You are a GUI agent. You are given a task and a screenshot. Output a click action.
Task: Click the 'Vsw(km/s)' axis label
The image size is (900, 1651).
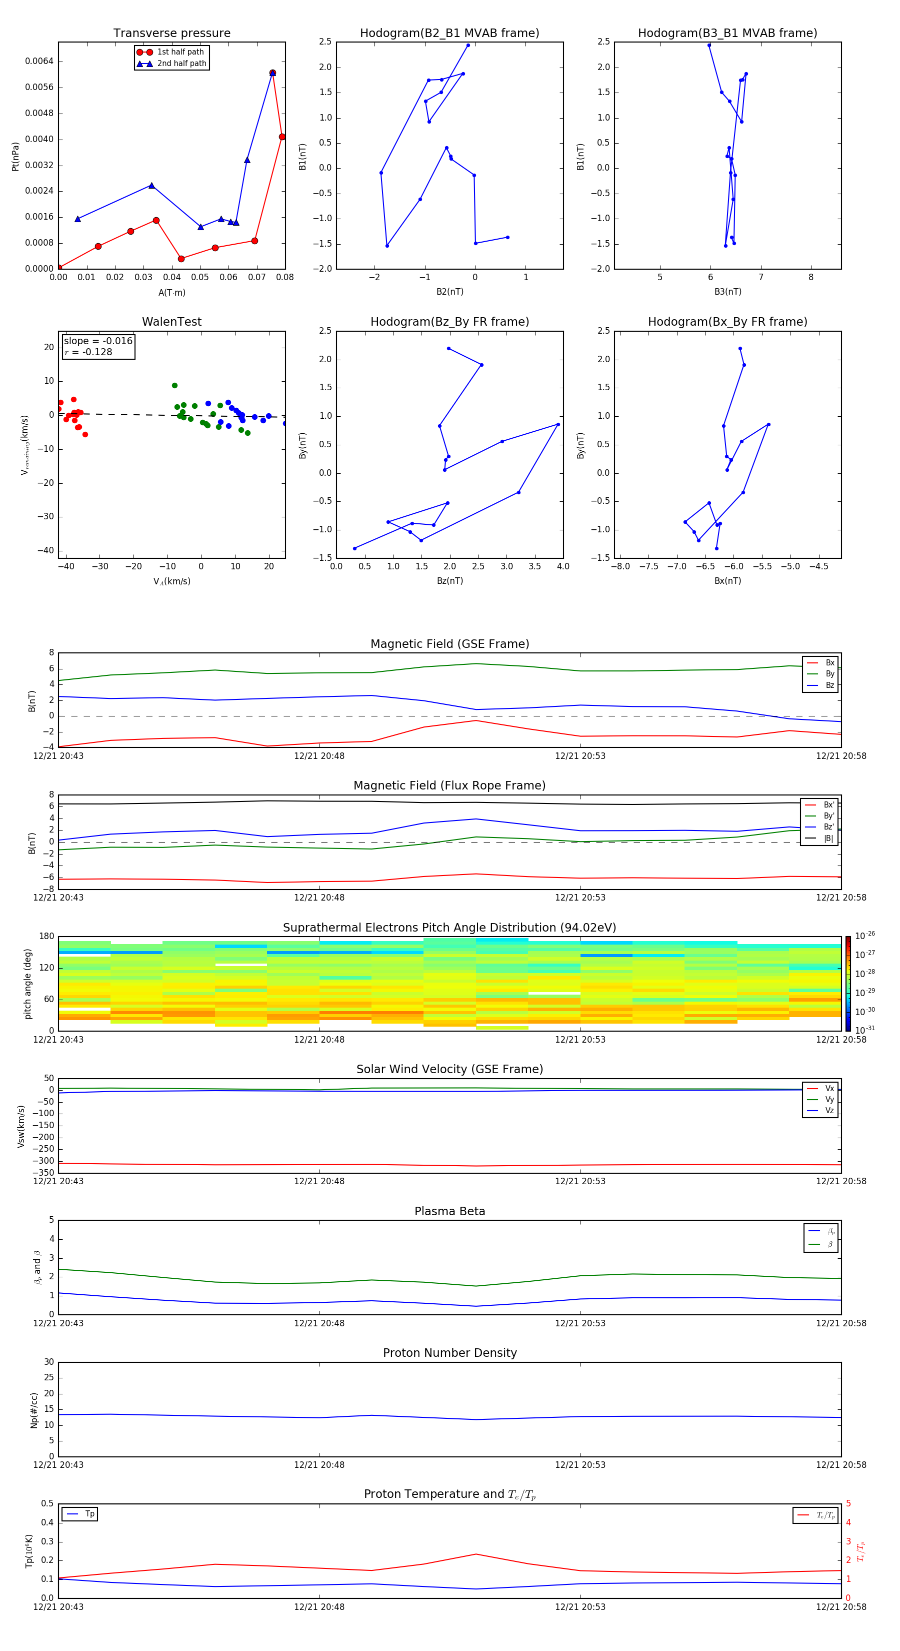(x=21, y=1126)
